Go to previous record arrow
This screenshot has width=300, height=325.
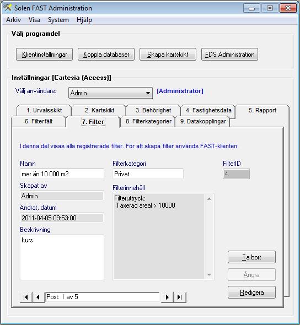[39, 297]
